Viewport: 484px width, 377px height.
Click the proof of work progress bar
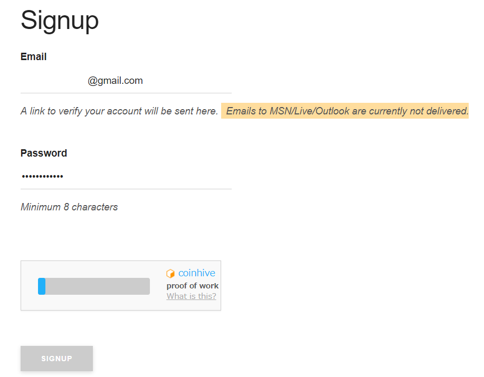click(x=94, y=286)
